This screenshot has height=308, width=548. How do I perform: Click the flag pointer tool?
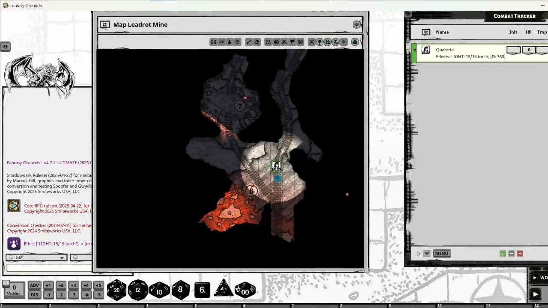coord(292,42)
